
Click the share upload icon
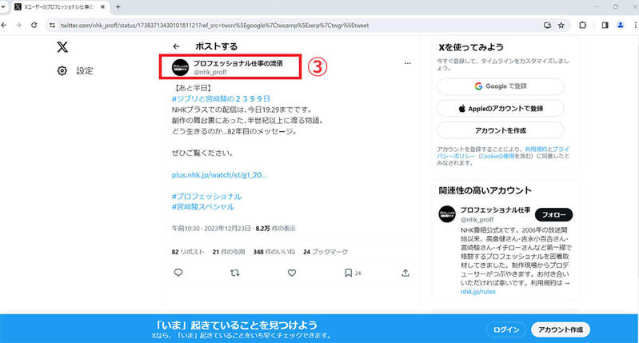405,273
